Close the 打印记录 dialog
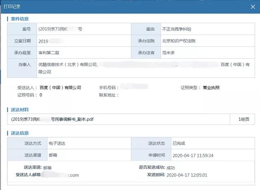 [x=253, y=7]
